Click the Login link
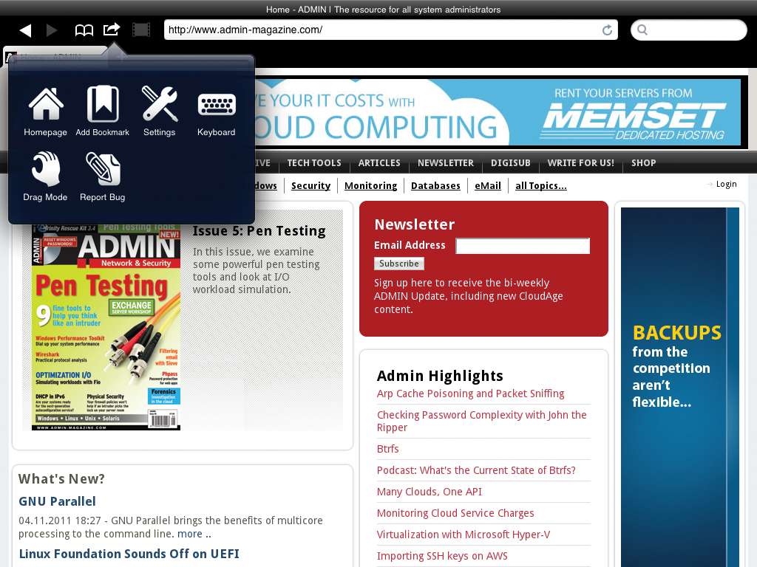This screenshot has height=567, width=757. [x=726, y=184]
